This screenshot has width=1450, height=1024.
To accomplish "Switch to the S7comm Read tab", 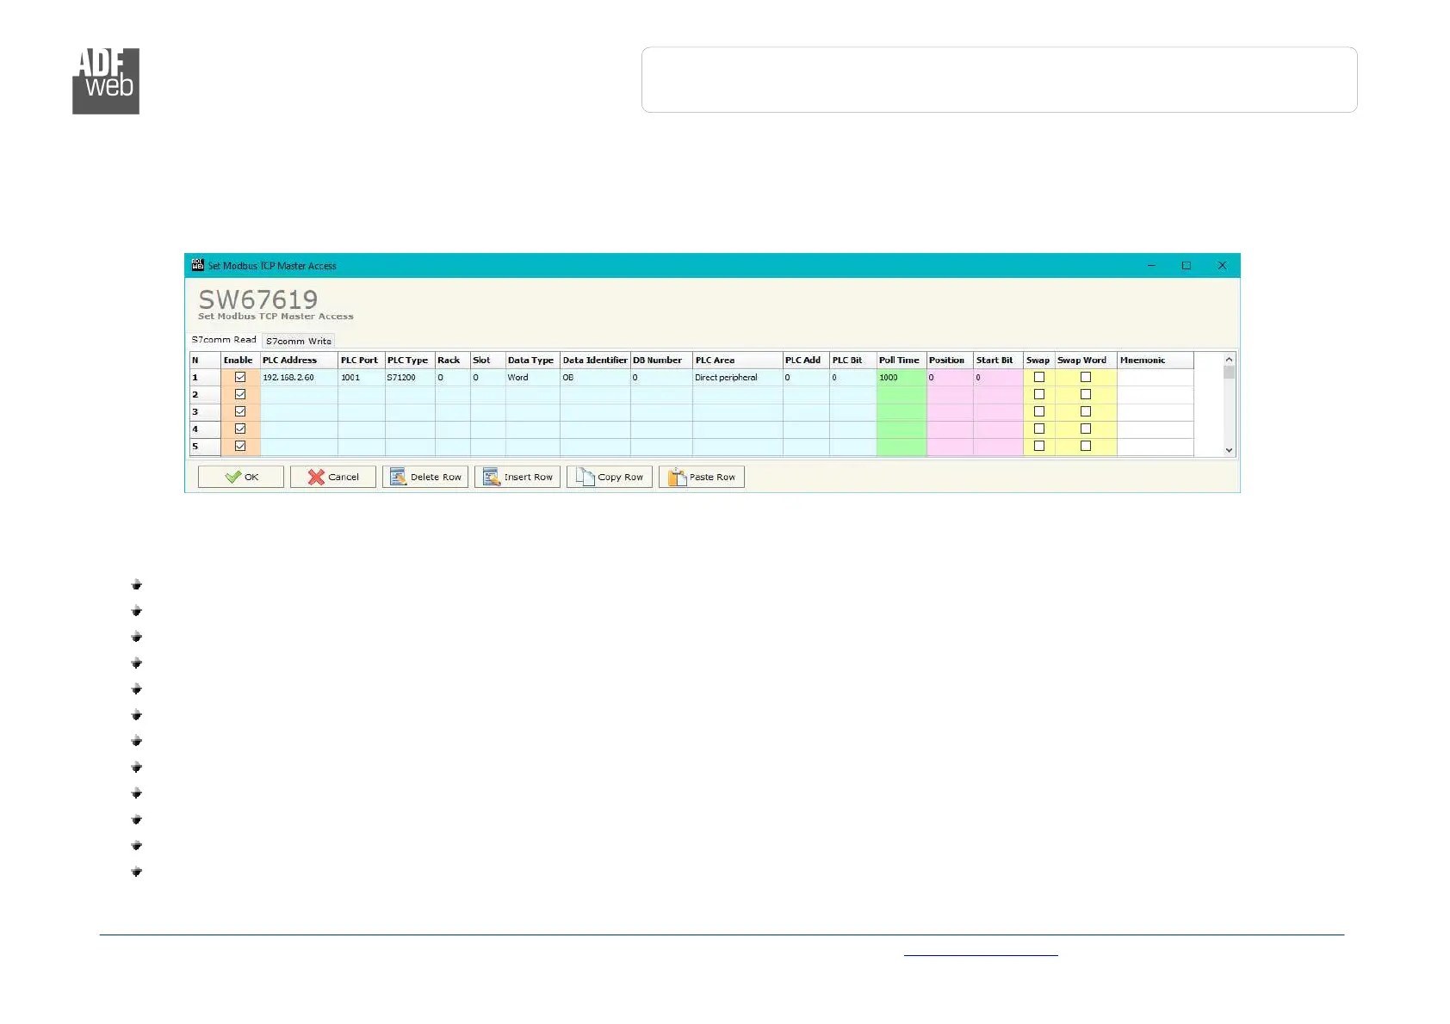I will pos(224,340).
